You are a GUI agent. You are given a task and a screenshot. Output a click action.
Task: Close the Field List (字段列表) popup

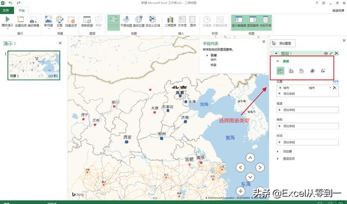point(264,41)
